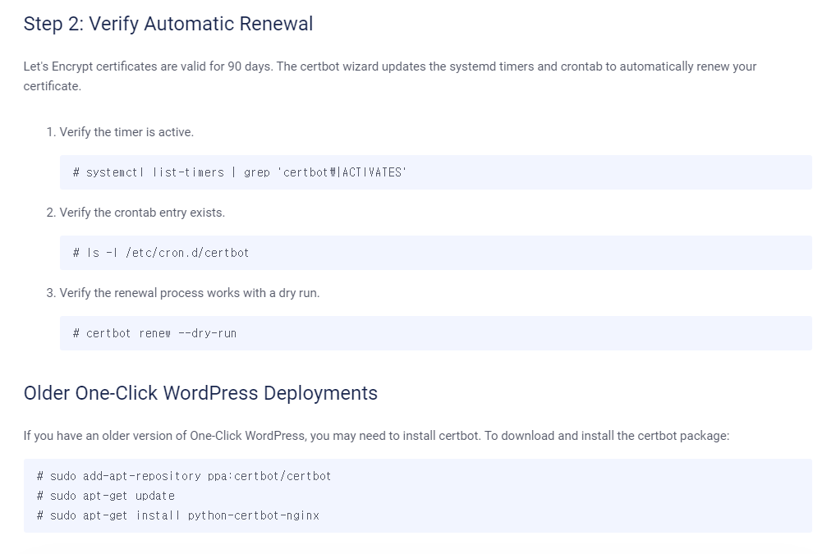Screen dimensions: 836x554
Task: Click the systemctl list-timers code block
Action: [x=435, y=172]
